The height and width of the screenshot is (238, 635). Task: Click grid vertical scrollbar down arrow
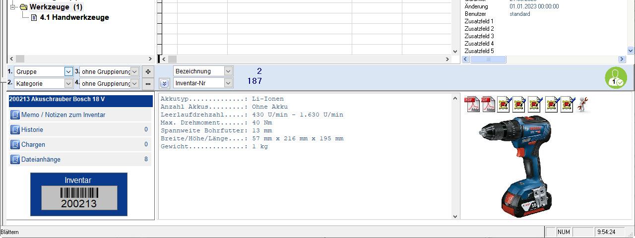tap(455, 51)
